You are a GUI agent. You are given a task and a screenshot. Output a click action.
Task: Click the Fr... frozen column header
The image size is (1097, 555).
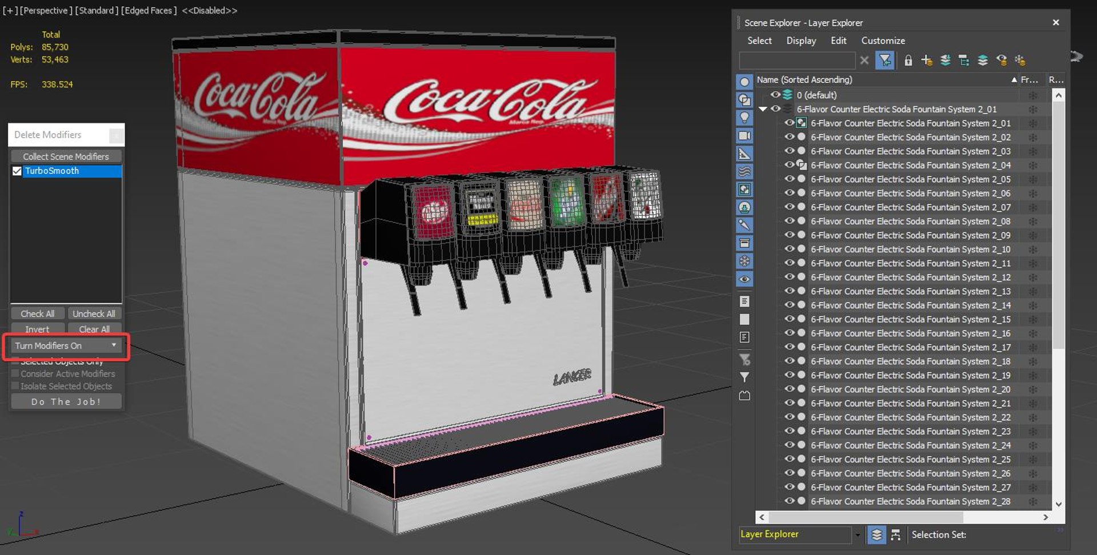pos(1030,80)
